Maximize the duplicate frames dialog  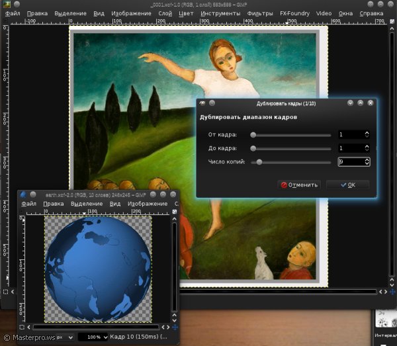[x=361, y=103]
